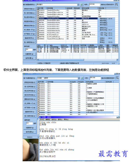Check the highlighted Edit row >多少楼台烟雨中
130x162 pixels.
coord(39,112)
